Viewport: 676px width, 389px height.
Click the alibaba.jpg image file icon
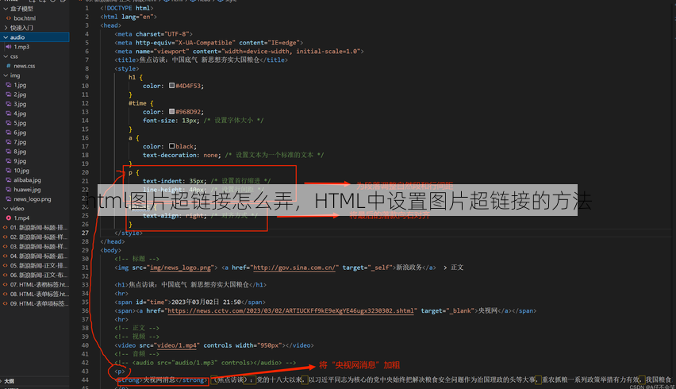[8, 180]
